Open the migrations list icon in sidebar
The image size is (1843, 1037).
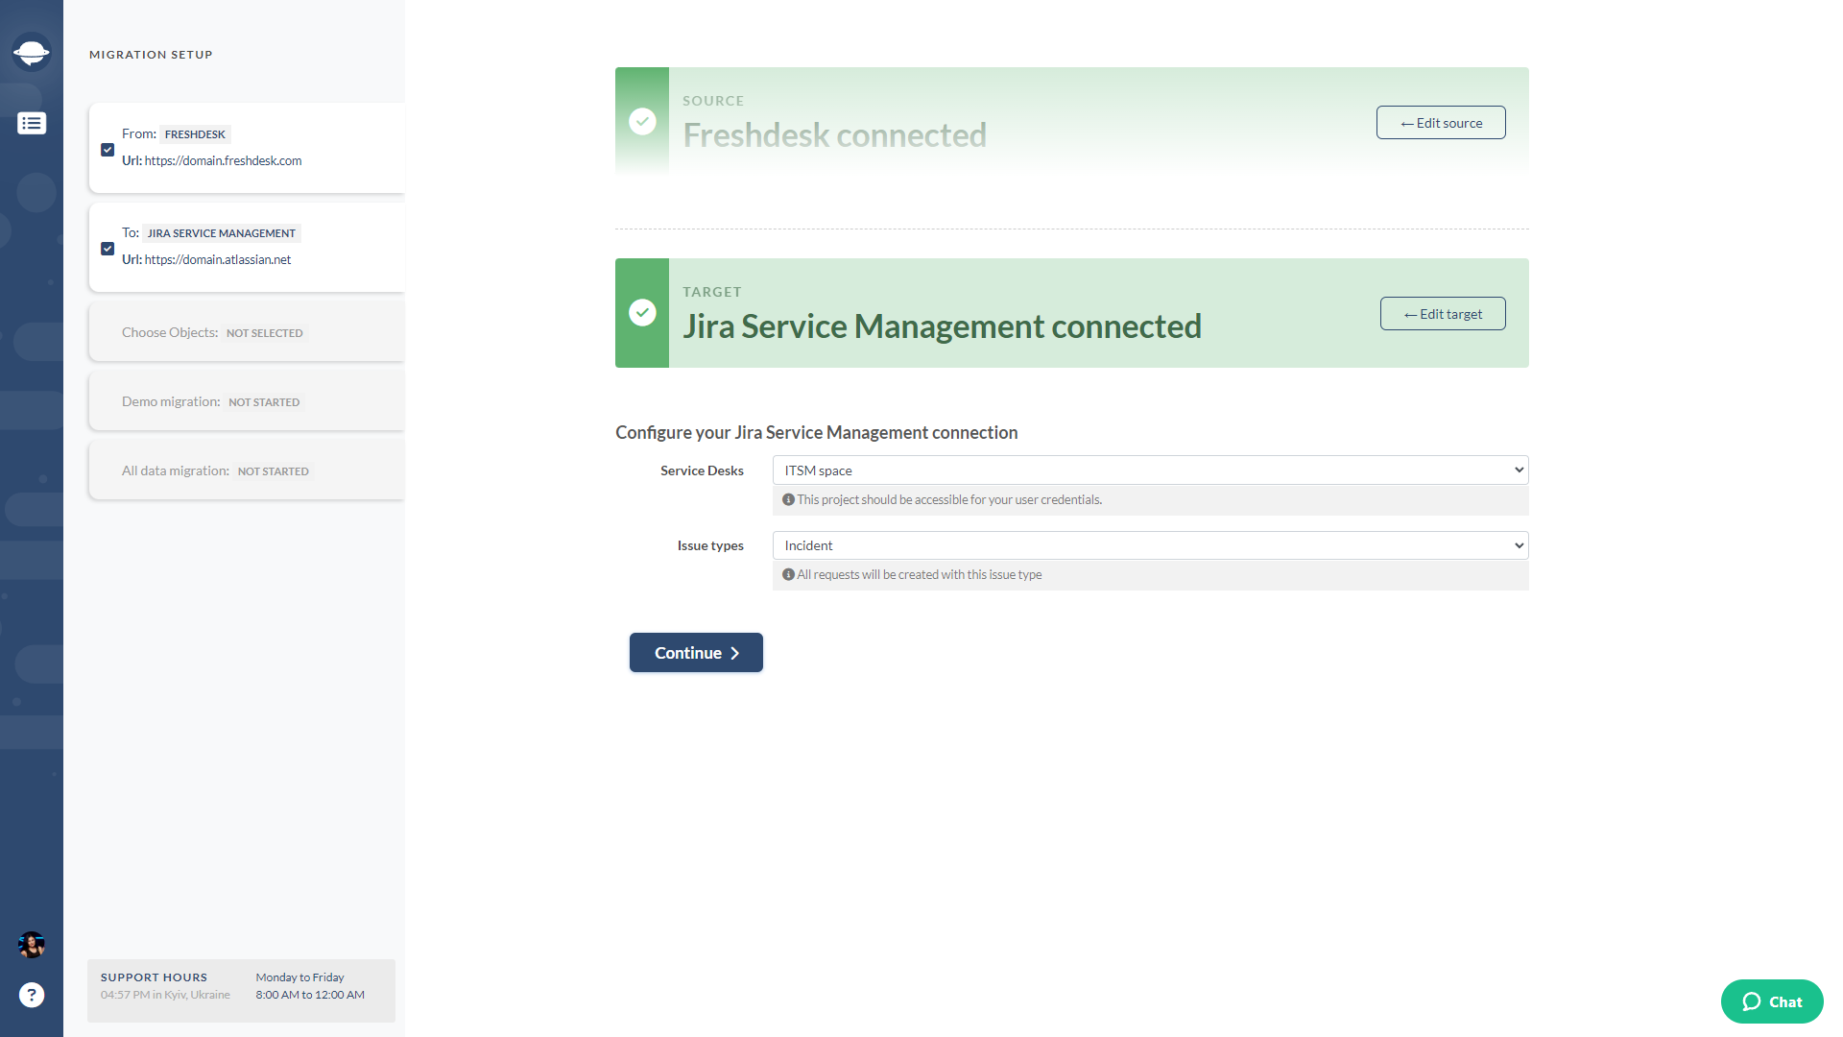coord(32,123)
